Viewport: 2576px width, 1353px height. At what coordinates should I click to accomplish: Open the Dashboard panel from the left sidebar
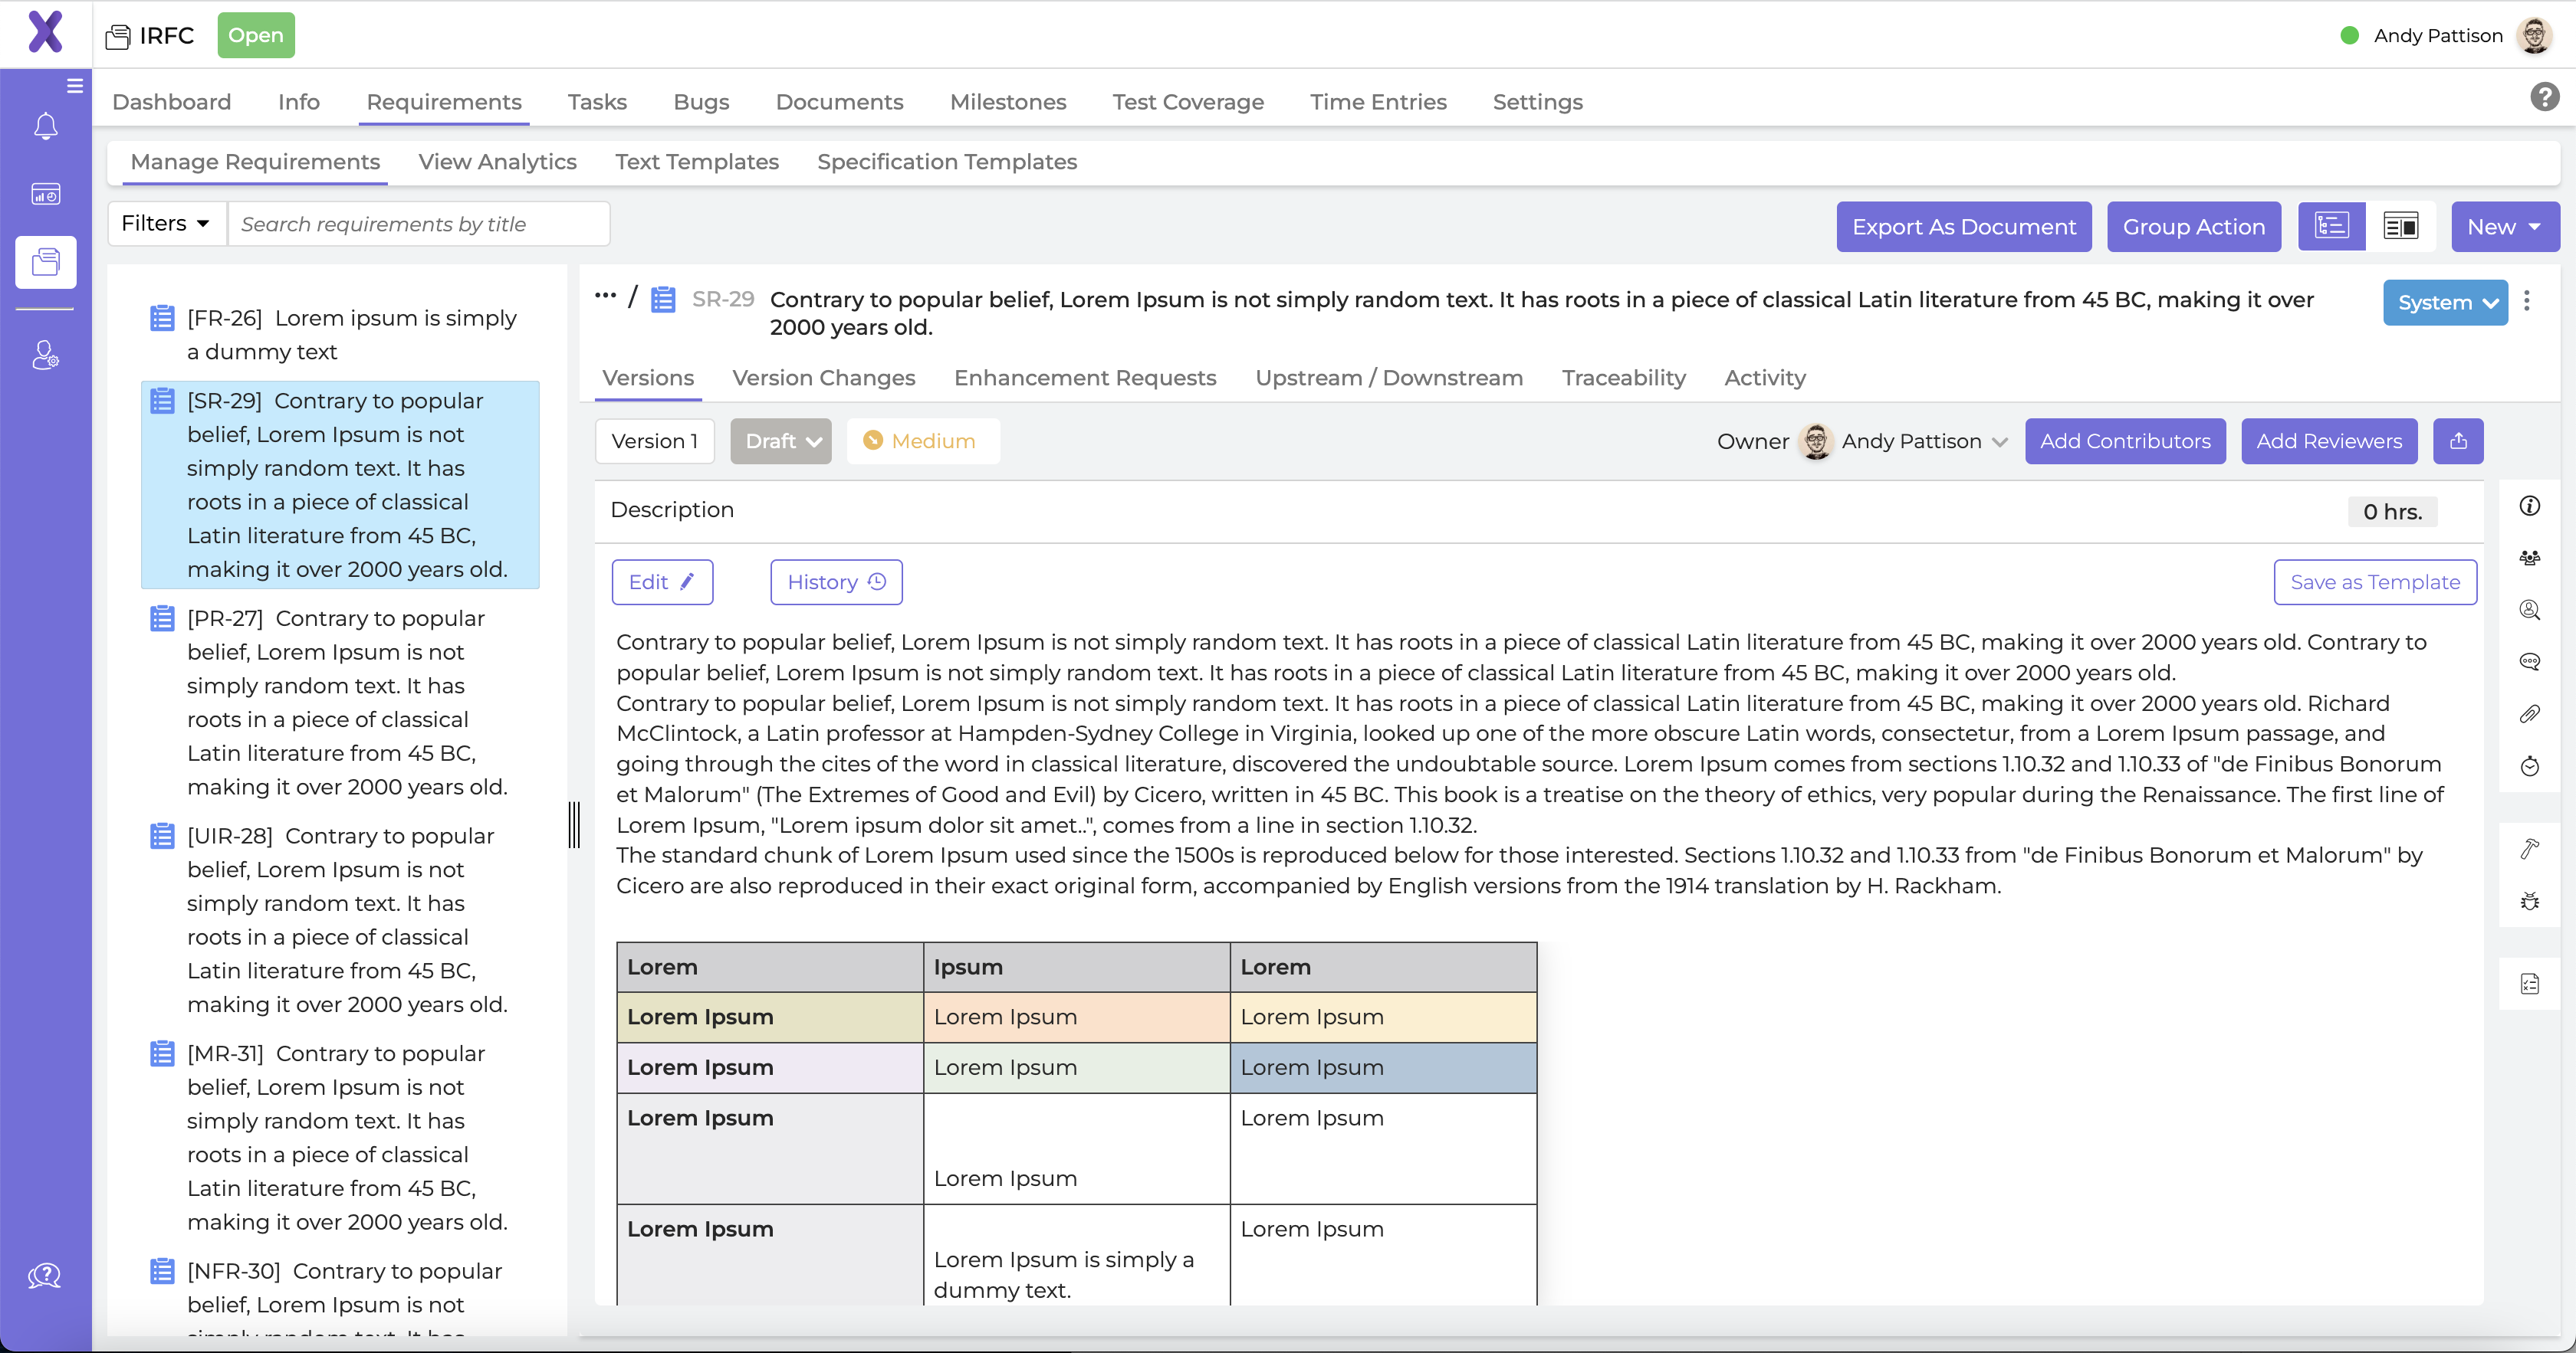coord(45,194)
